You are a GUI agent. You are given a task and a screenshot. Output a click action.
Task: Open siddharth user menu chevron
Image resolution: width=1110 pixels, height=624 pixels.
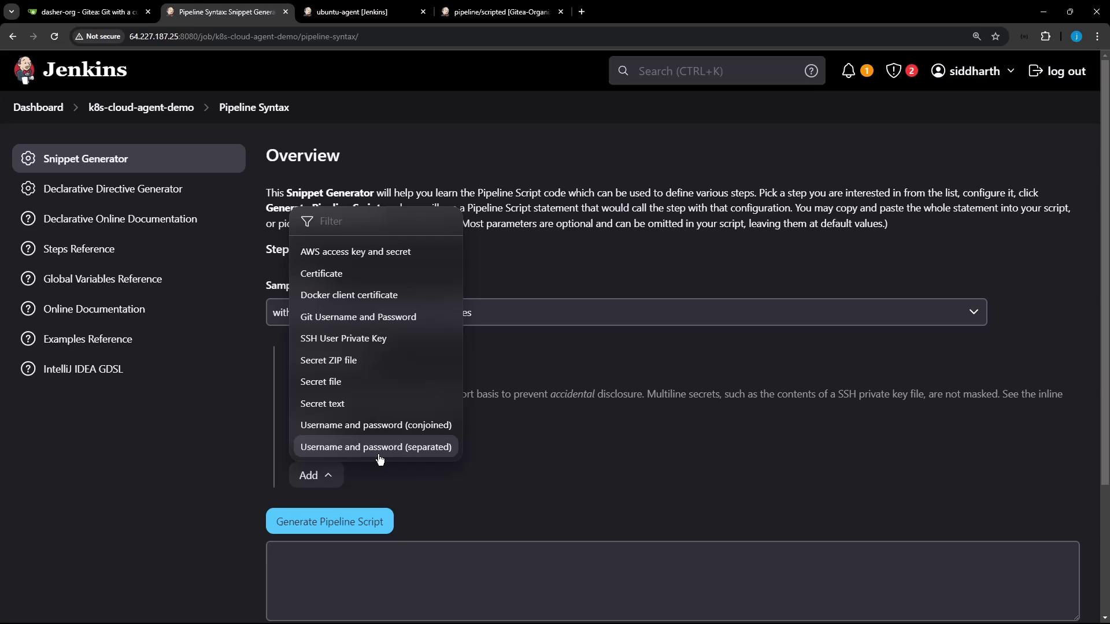point(1011,70)
